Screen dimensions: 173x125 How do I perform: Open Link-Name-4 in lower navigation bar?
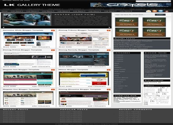click(x=64, y=11)
